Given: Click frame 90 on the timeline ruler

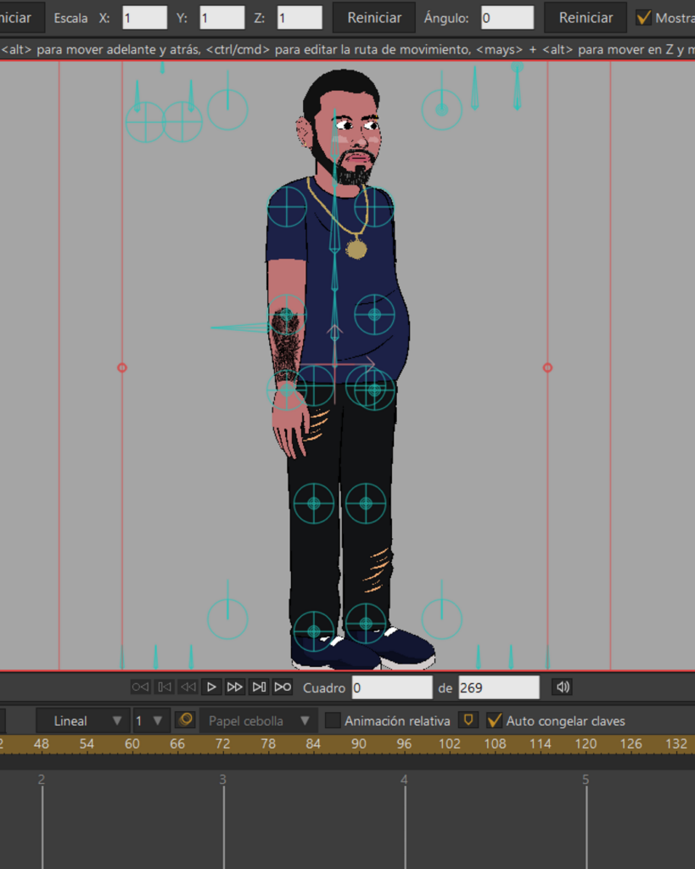Looking at the screenshot, I should tap(359, 743).
